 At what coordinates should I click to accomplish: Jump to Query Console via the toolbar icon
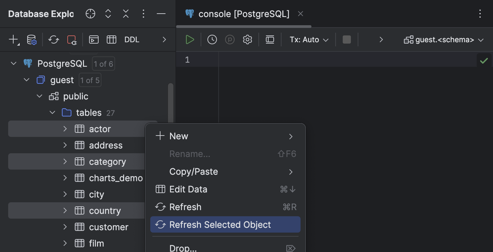[93, 39]
